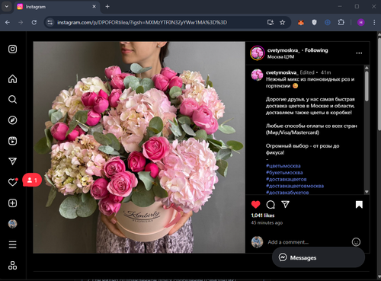Close the Instagram tab

coord(94,7)
